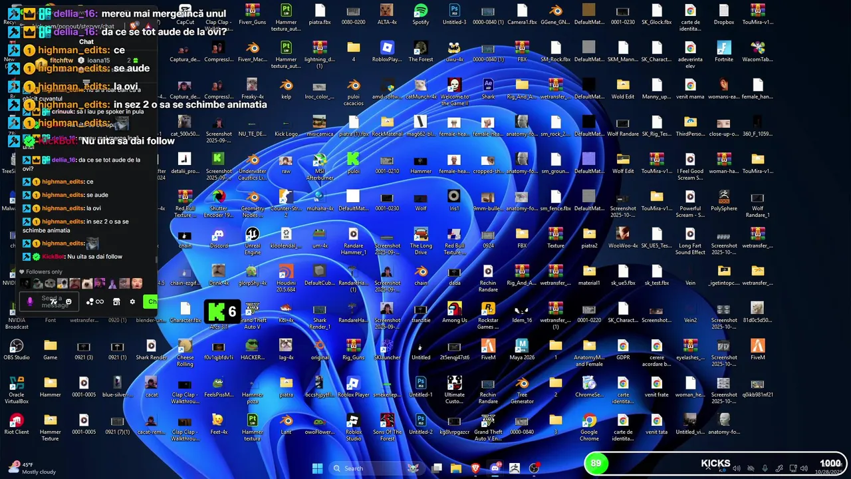The width and height of the screenshot is (851, 479).
Task: Select the Kick Logo desktop file
Action: click(286, 126)
